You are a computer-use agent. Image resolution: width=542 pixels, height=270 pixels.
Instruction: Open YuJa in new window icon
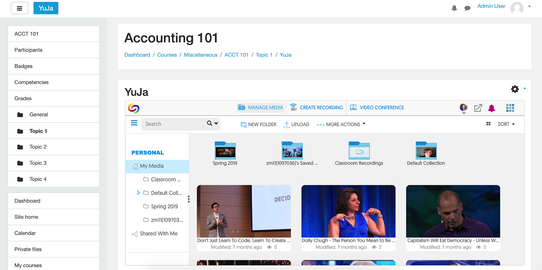[478, 108]
